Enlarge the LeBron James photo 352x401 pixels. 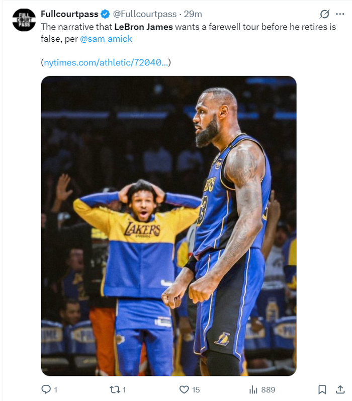pyautogui.click(x=169, y=226)
